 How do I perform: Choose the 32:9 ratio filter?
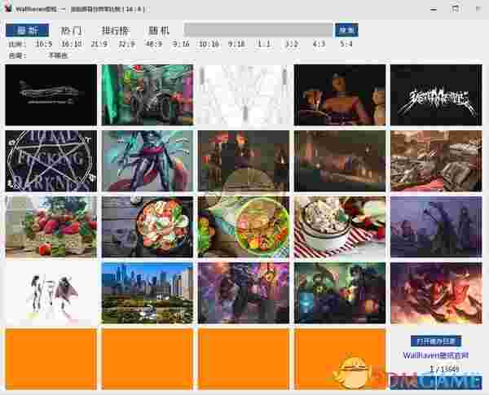126,44
